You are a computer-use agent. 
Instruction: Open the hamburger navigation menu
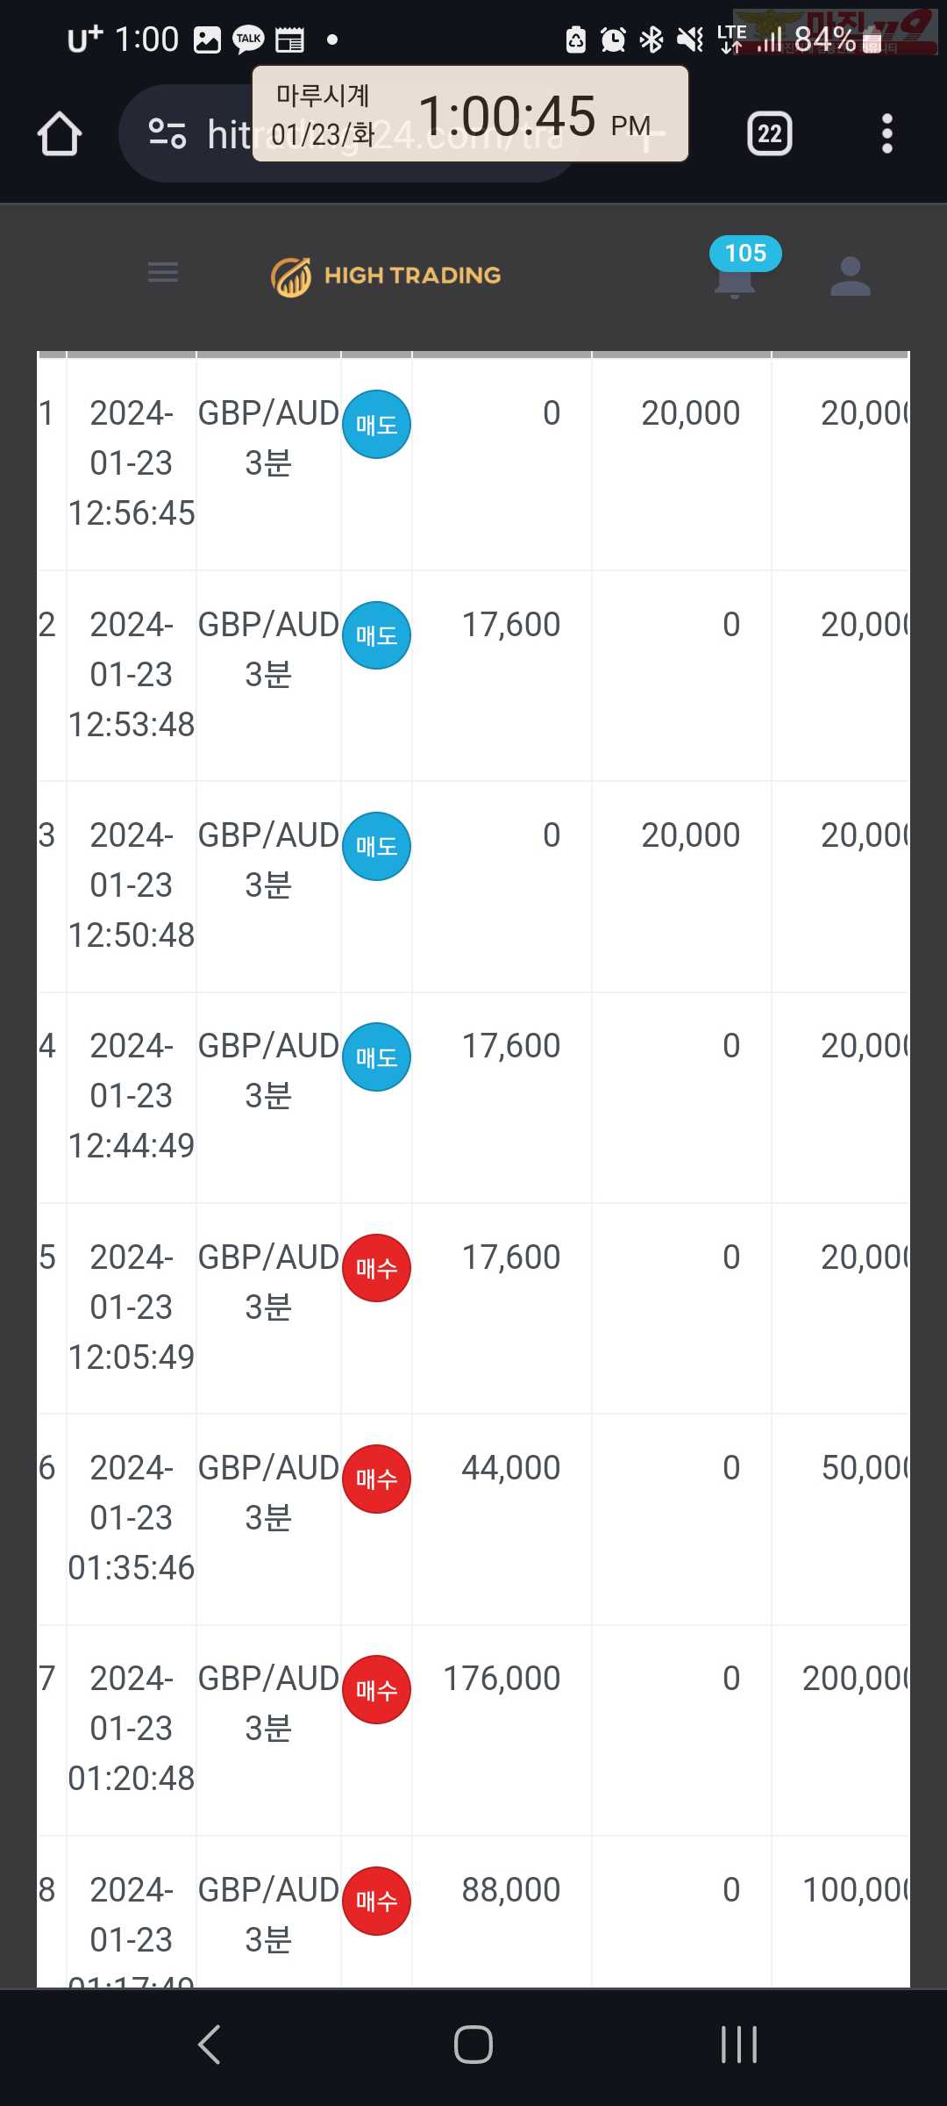tap(163, 272)
